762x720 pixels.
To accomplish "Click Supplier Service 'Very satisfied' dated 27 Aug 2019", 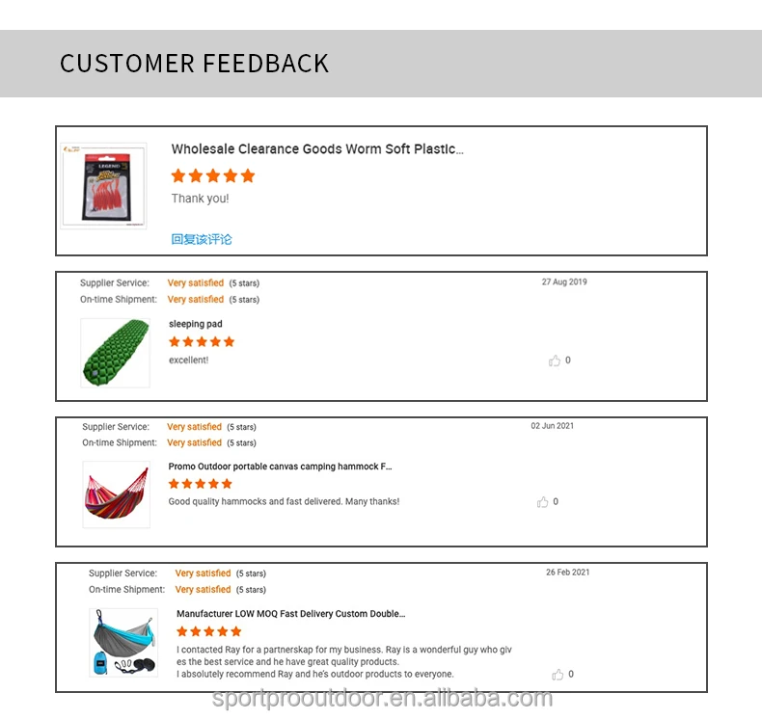I will click(x=196, y=283).
